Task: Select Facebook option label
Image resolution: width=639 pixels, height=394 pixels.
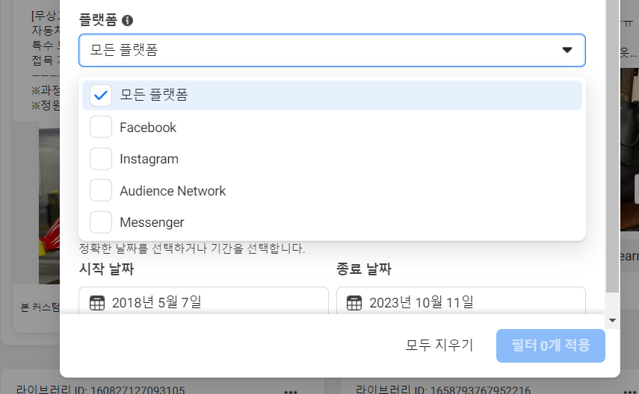Action: [x=148, y=128]
